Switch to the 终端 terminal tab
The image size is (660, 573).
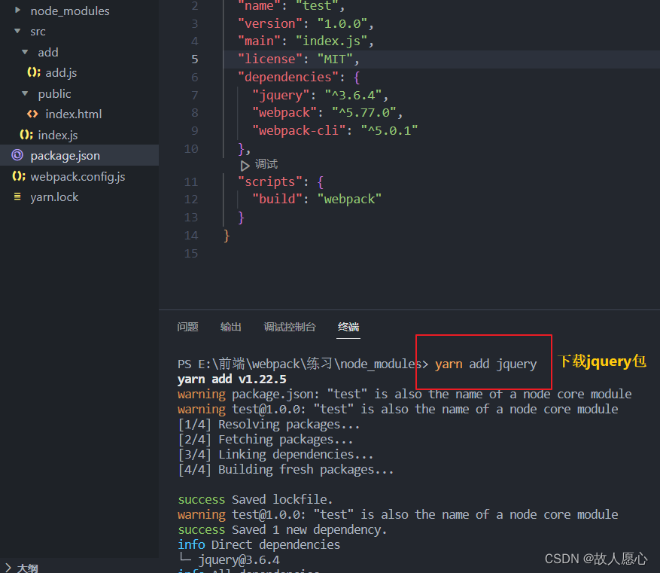click(348, 327)
